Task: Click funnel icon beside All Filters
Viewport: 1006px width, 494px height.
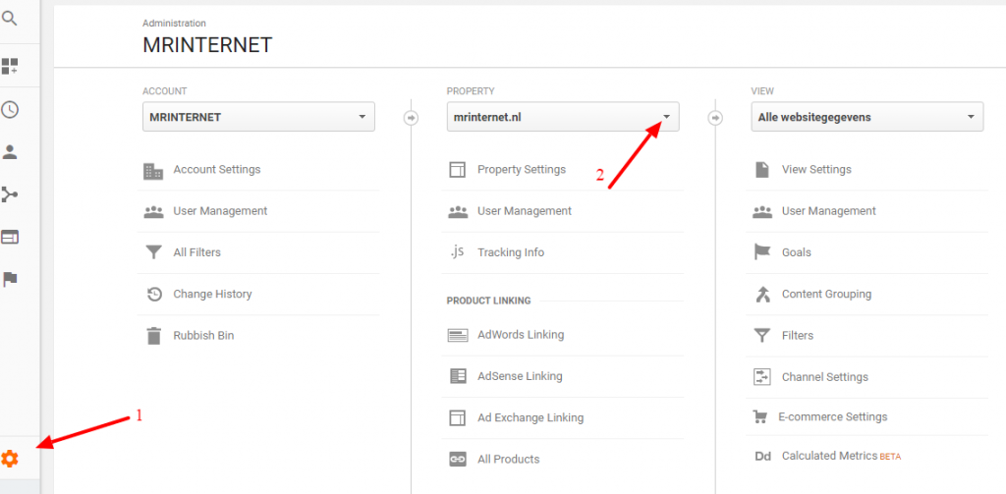Action: (x=153, y=252)
